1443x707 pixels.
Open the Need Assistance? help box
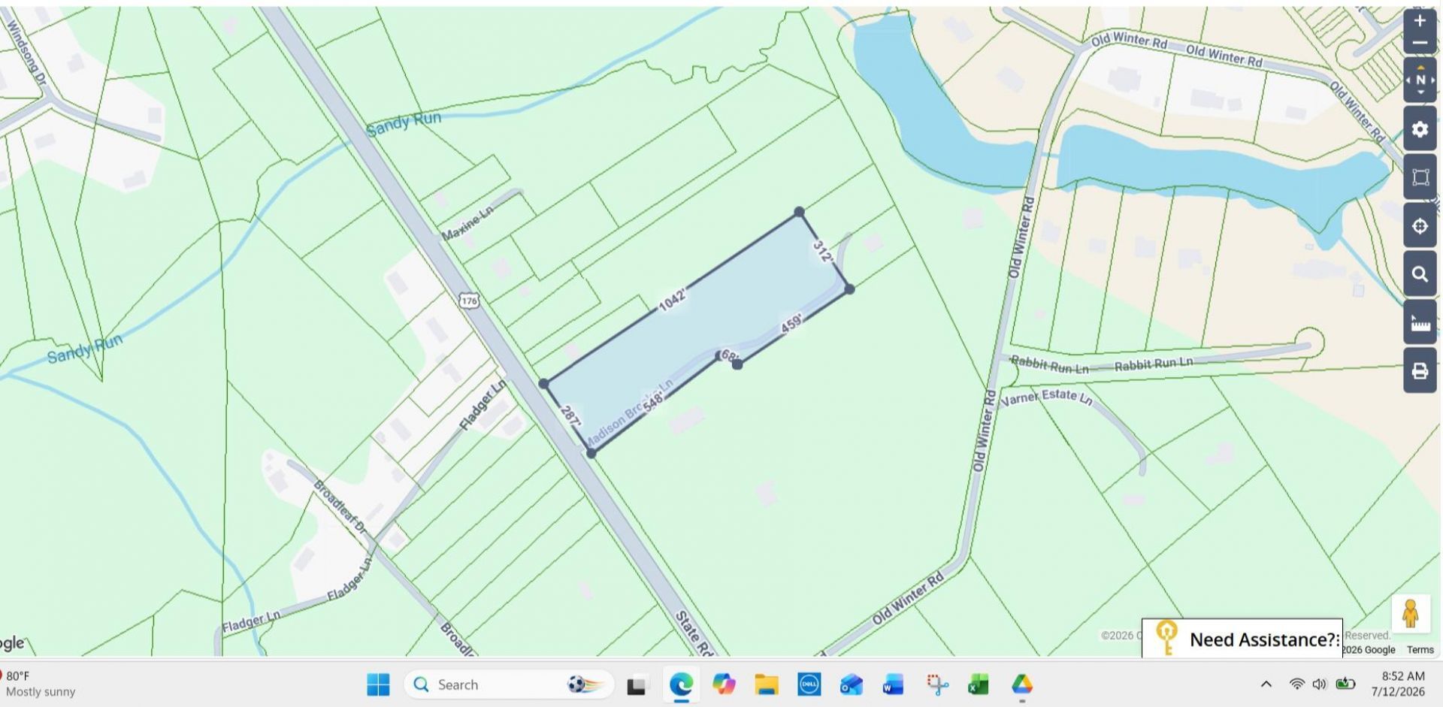(1242, 639)
